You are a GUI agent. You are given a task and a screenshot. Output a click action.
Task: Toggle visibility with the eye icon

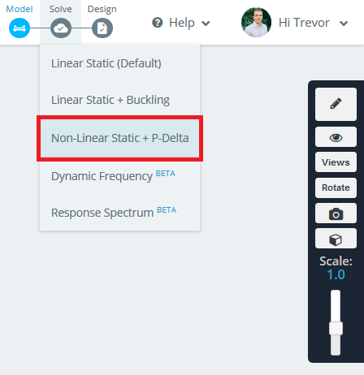coord(336,137)
